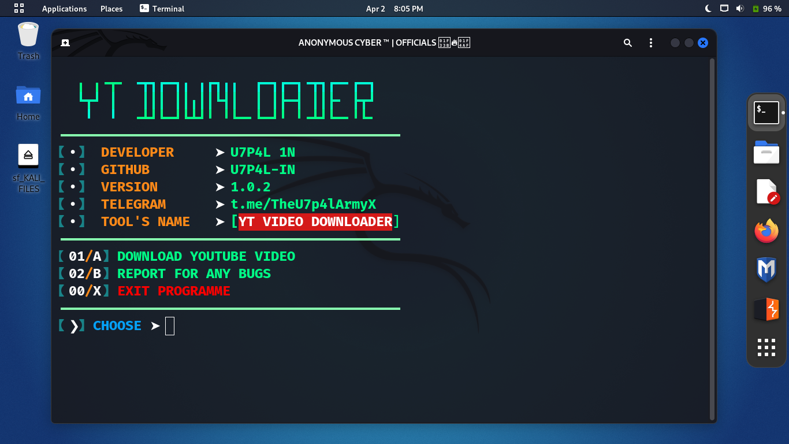Image resolution: width=789 pixels, height=444 pixels.
Task: Toggle night mode moon icon in tray
Action: tap(709, 9)
